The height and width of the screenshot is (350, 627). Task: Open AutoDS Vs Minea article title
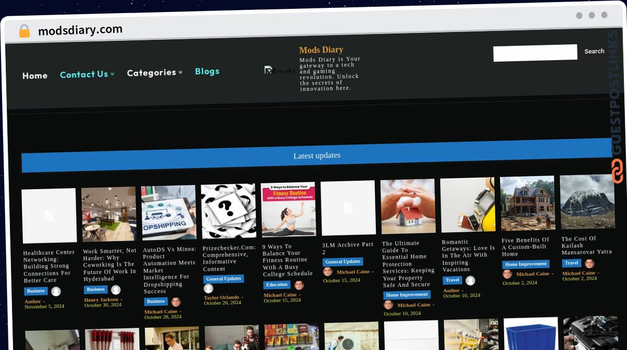169,270
